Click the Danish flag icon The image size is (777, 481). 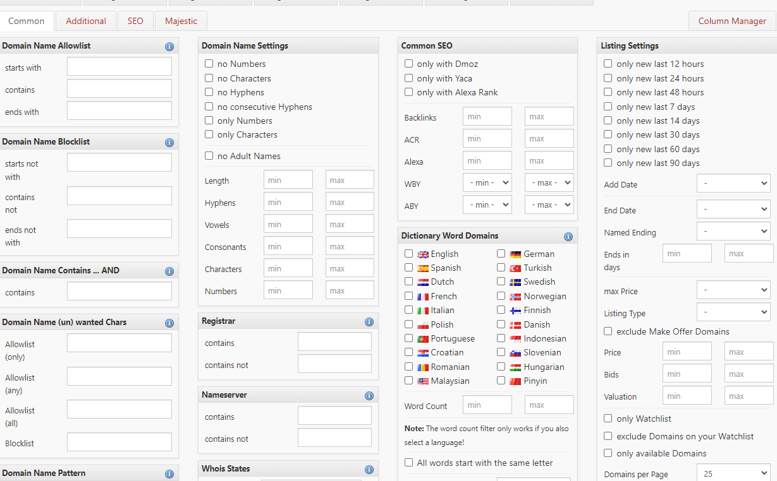(x=515, y=325)
